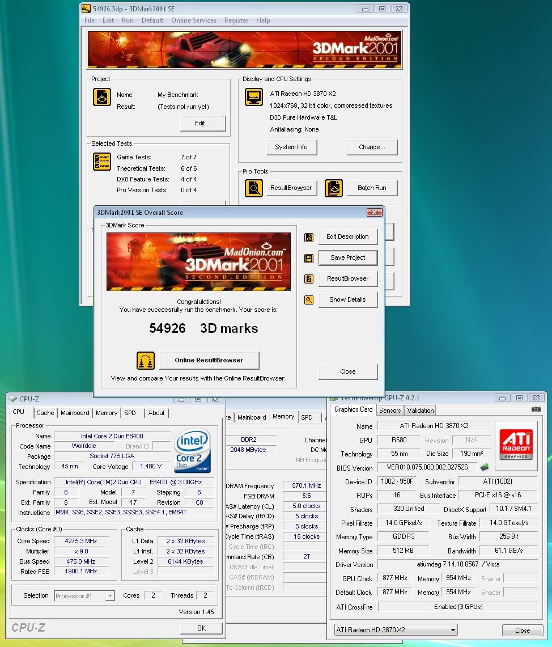Open the Processor #1 selection dropdown in CPU-Z

(84, 596)
